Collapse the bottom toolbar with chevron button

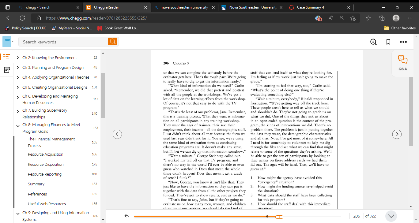[391, 216]
